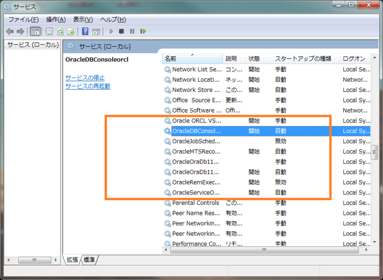Click the サービスの停止 link
The image size is (383, 280).
pyautogui.click(x=85, y=78)
